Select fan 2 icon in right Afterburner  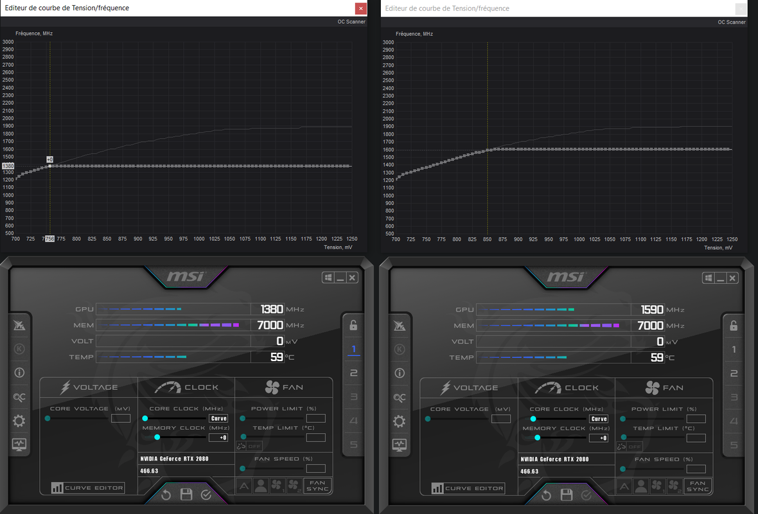[674, 486]
